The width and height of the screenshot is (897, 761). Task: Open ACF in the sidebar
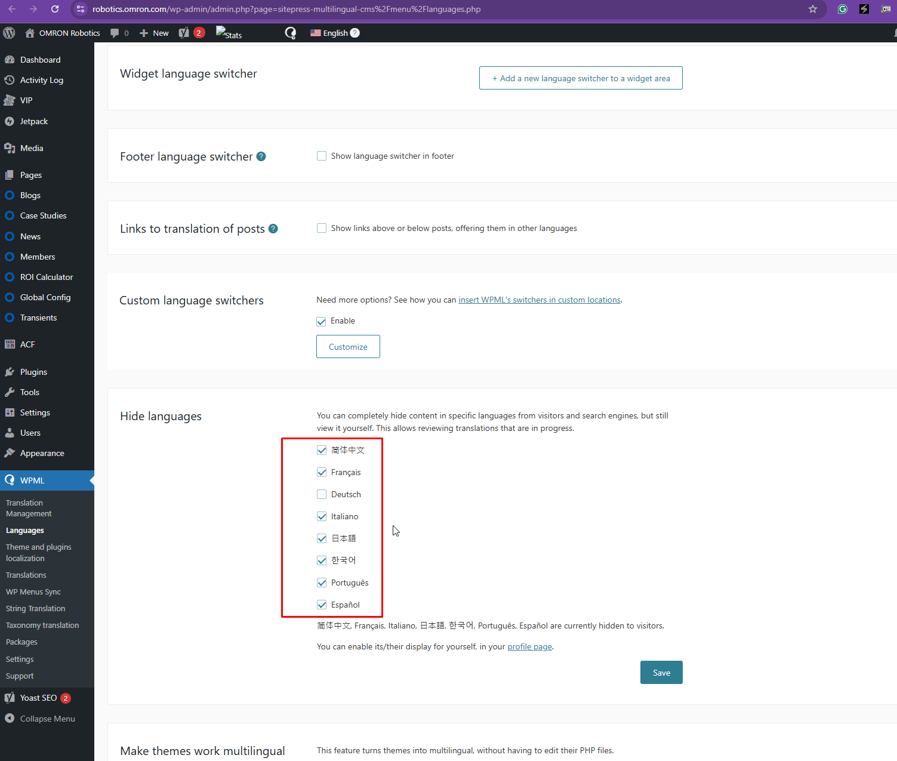(47, 344)
